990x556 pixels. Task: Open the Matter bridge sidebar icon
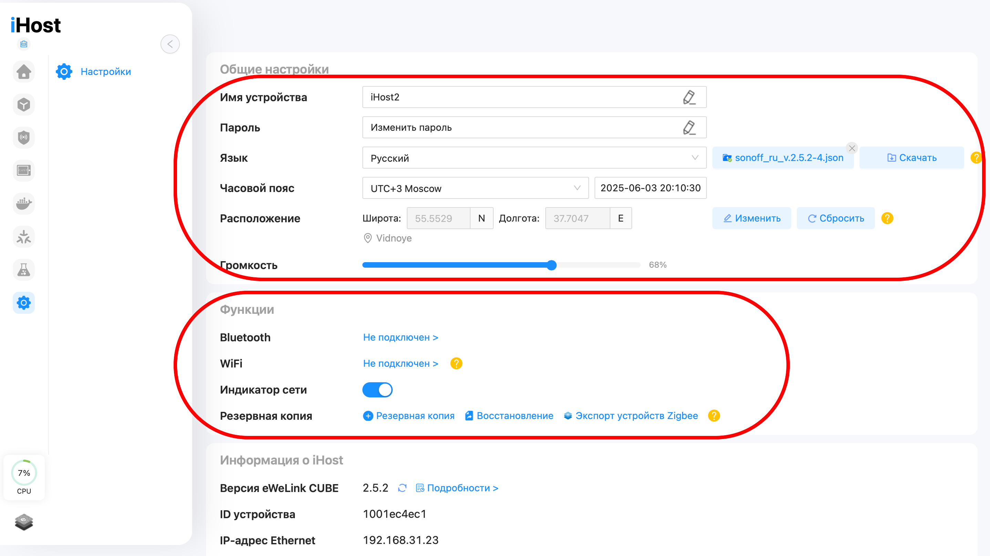(24, 236)
